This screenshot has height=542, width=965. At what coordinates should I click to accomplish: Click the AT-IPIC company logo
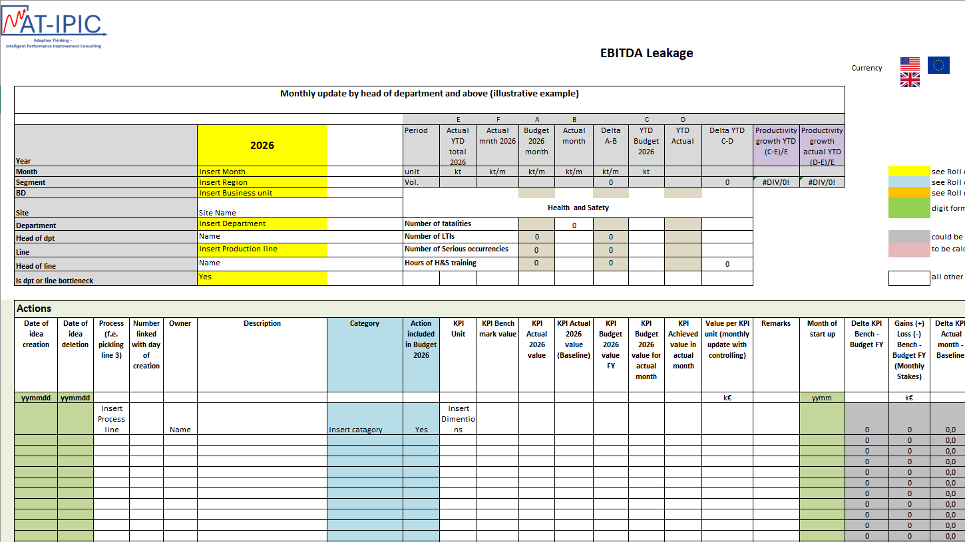coord(55,27)
